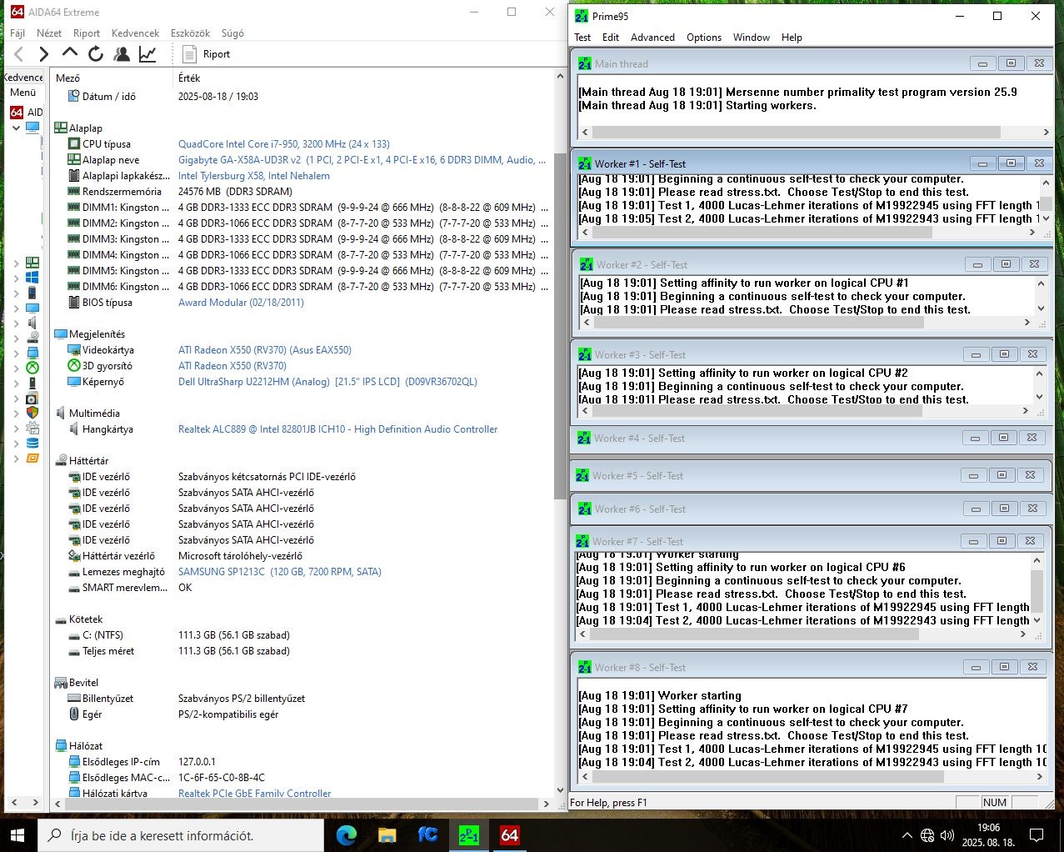Select the Windows logo tree icon
This screenshot has height=852, width=1064.
tap(32, 278)
